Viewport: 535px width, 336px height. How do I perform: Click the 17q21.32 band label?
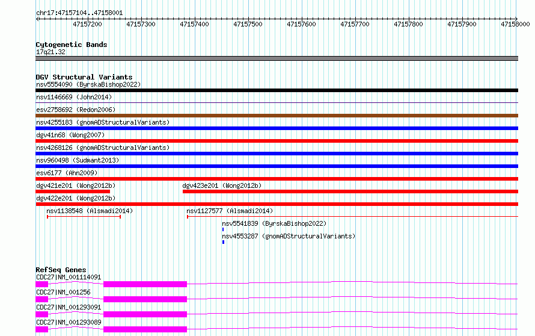coord(50,52)
